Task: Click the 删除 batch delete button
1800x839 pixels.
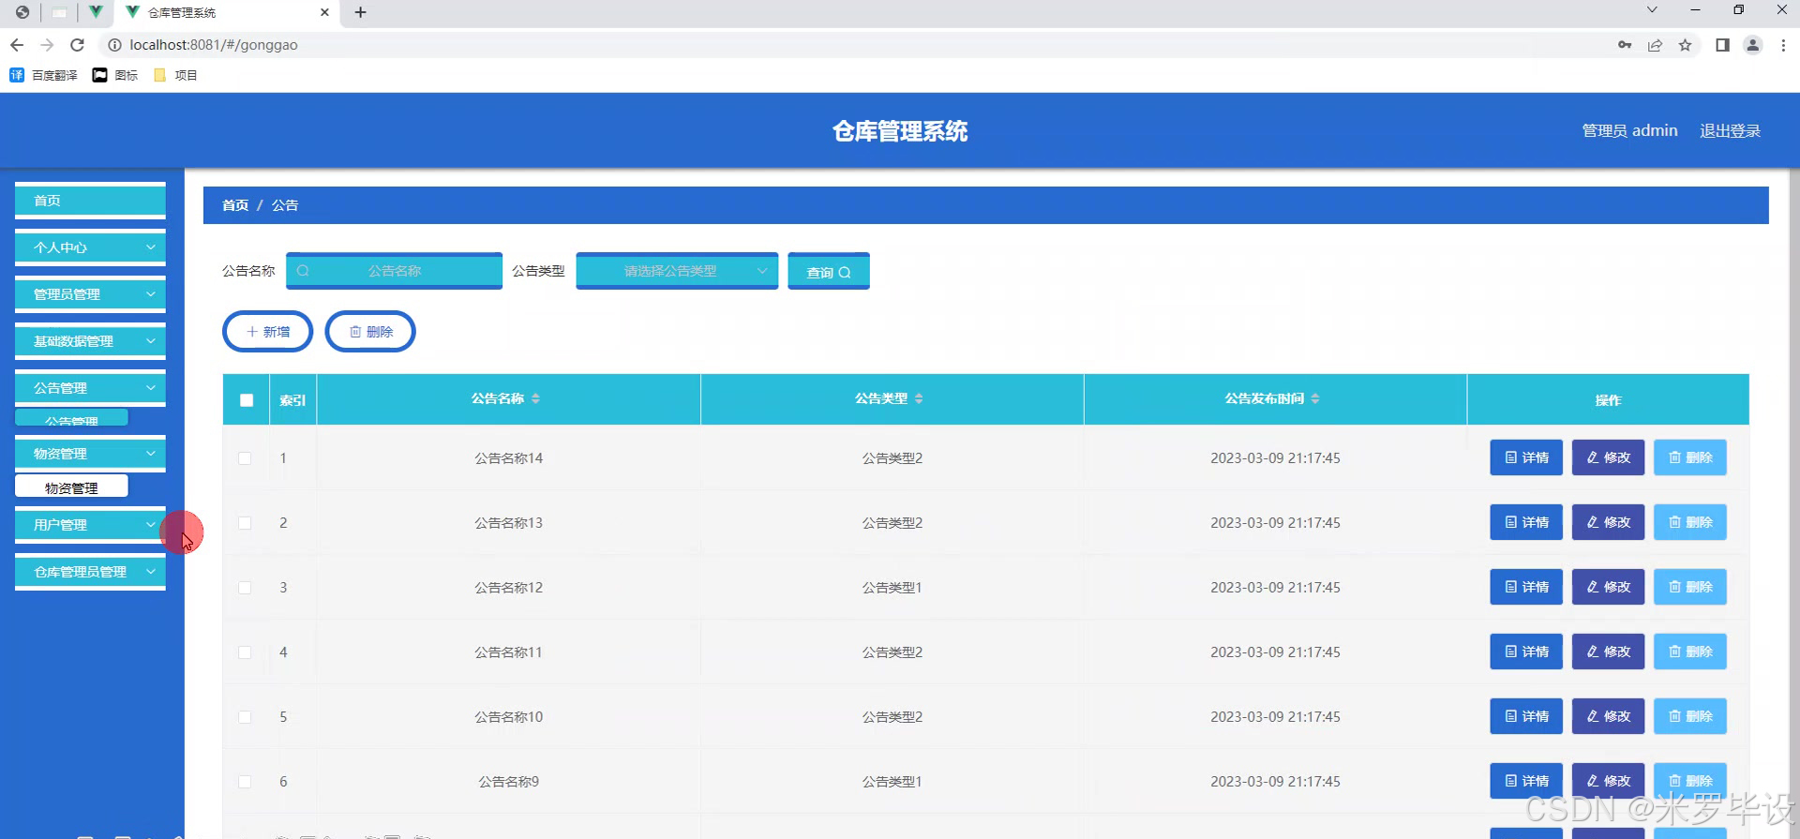Action: coord(370,332)
